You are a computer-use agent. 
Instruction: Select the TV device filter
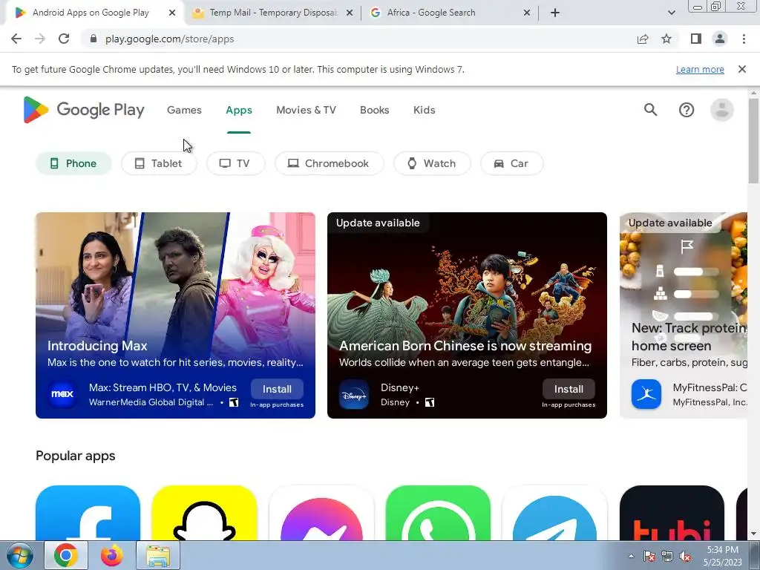coord(235,163)
